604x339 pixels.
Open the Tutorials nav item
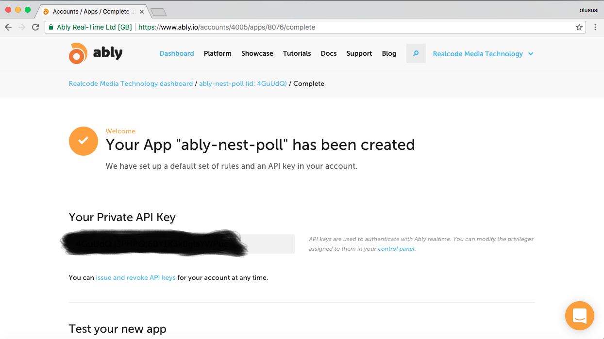[297, 53]
